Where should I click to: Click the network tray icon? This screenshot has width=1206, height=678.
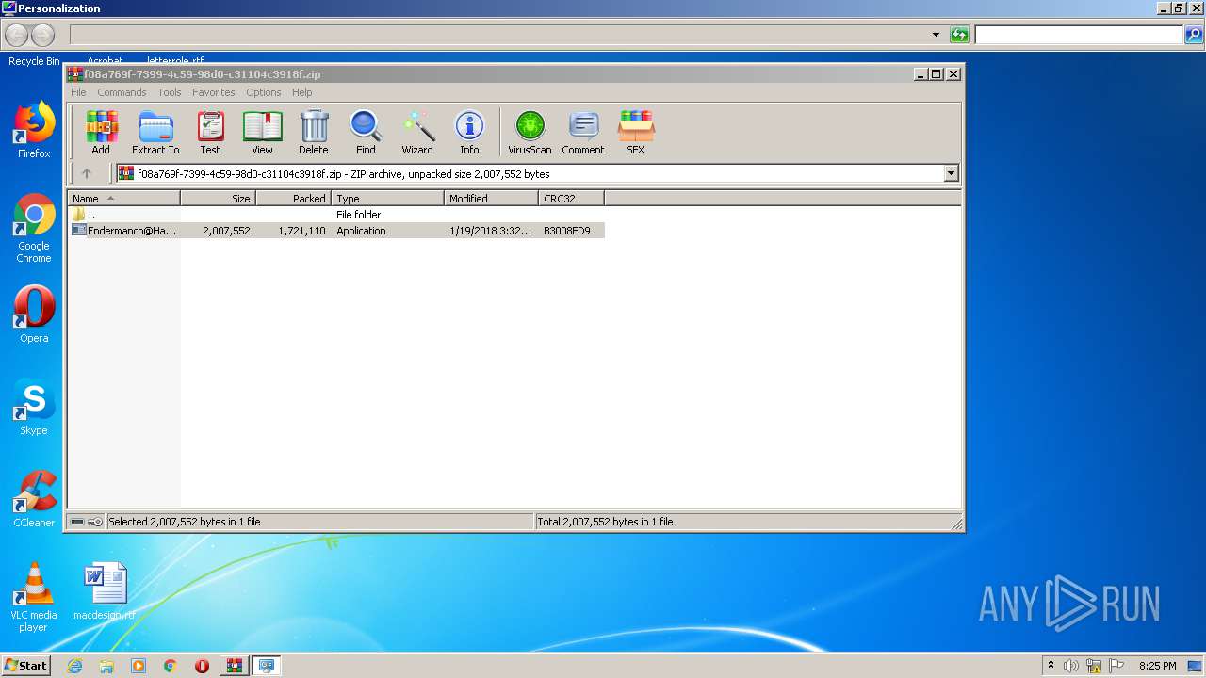(1094, 666)
